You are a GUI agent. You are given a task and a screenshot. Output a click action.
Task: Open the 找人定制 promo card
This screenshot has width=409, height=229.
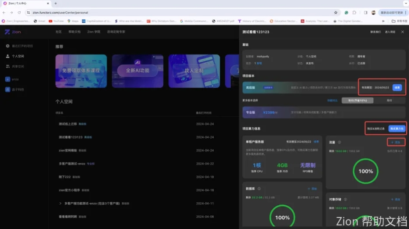194,71
